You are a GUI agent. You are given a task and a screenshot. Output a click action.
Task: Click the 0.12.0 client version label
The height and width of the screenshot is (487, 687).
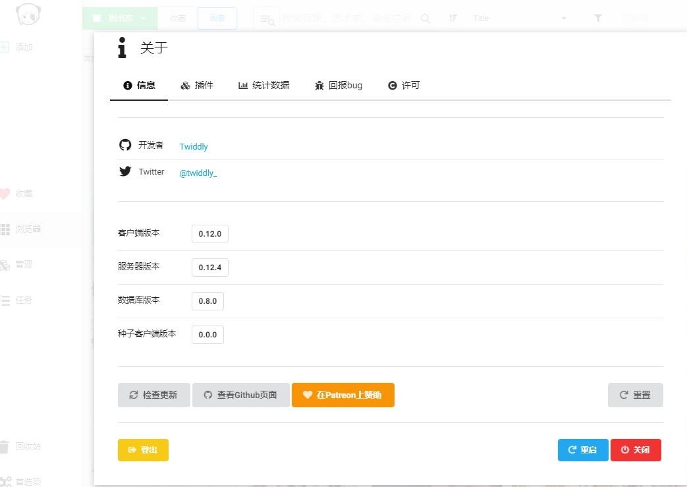point(209,234)
